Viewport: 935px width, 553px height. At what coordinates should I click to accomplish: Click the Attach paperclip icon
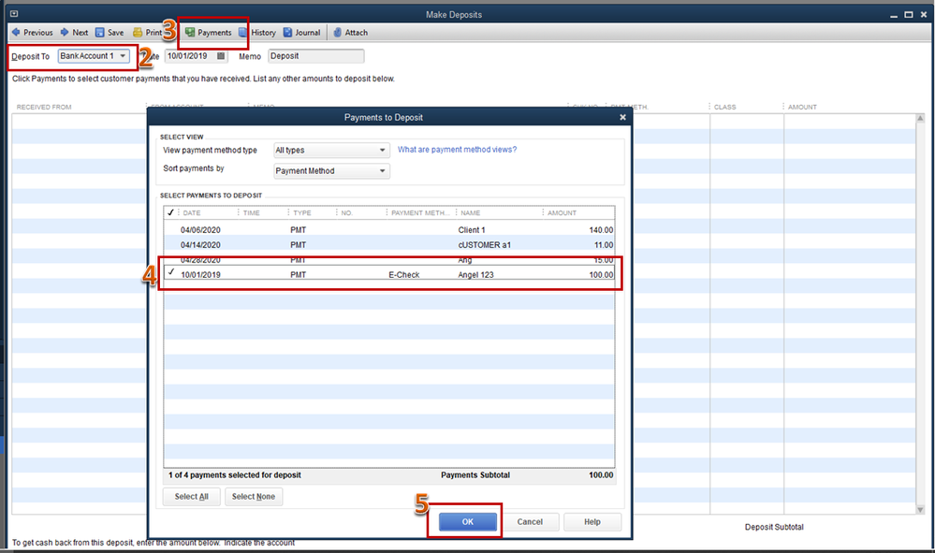click(337, 33)
